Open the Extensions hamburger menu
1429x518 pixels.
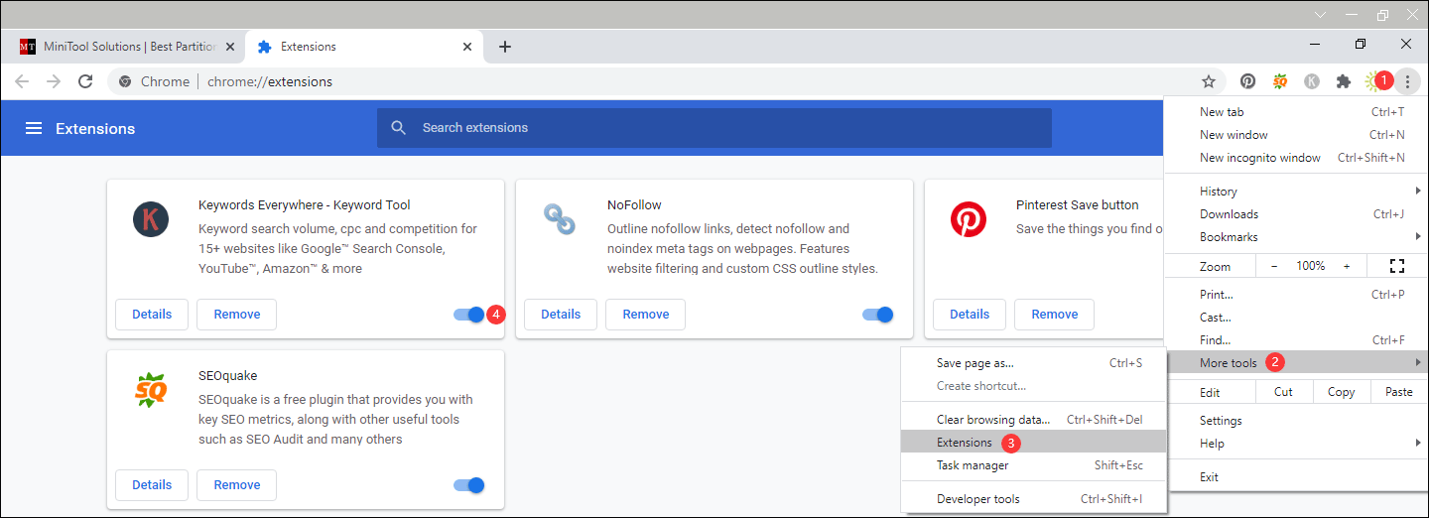(34, 128)
